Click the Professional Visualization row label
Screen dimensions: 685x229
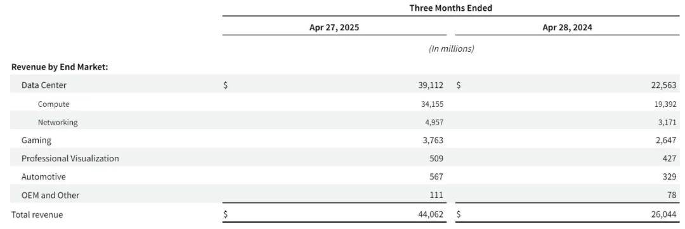[x=70, y=159]
